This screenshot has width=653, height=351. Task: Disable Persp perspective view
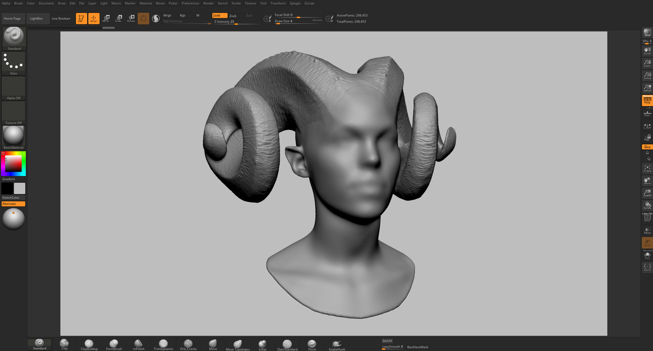pyautogui.click(x=647, y=100)
